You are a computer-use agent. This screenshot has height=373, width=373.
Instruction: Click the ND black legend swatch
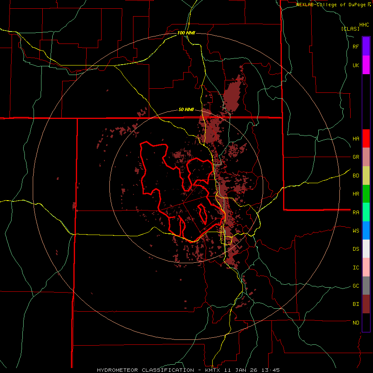tap(366, 322)
